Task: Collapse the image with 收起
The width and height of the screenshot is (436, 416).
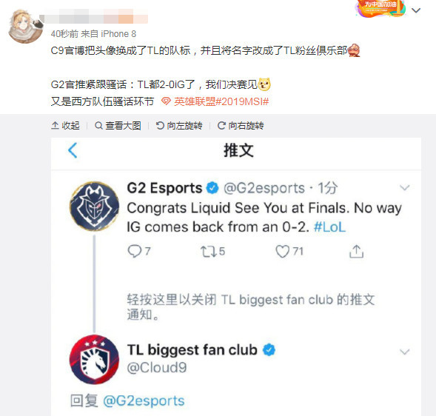Action: pos(65,126)
